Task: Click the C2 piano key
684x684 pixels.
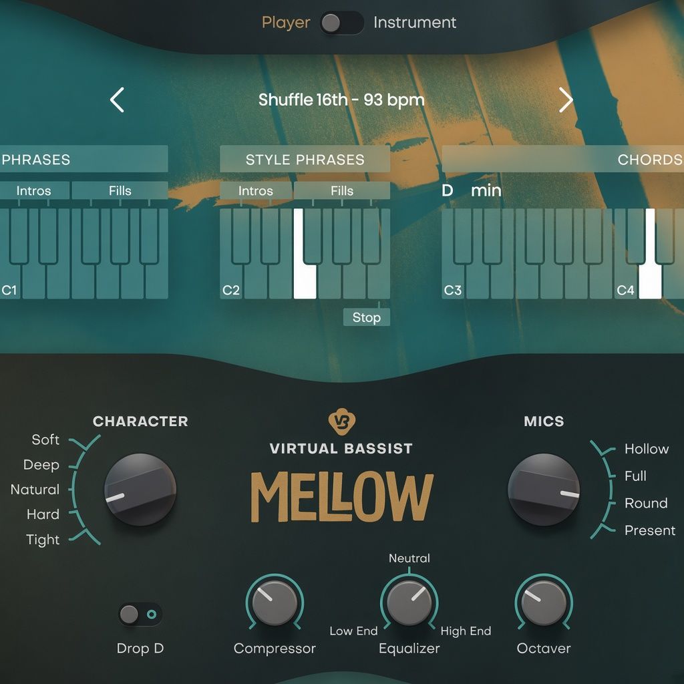Action: [230, 281]
